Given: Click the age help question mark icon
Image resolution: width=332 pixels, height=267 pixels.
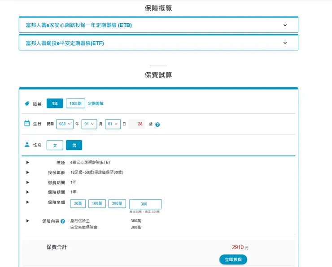Looking at the screenshot, I should point(157,125).
